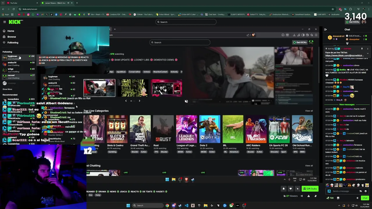Click the Get KICKs button under 3,140
The height and width of the screenshot is (209, 372).
[x=353, y=22]
